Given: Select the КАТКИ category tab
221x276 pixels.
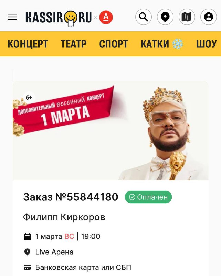Looking at the screenshot, I should [162, 44].
